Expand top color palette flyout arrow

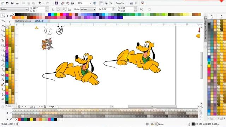[8, 16]
